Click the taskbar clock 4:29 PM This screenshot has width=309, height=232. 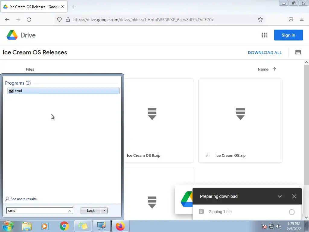point(294,224)
